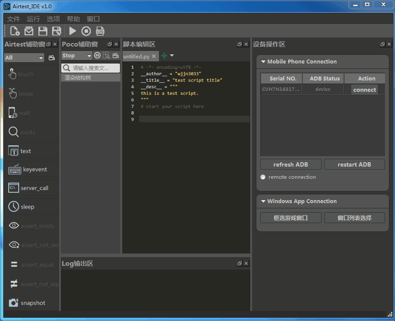
Task: Close the Airtest assistant panel
Action: 55,44
